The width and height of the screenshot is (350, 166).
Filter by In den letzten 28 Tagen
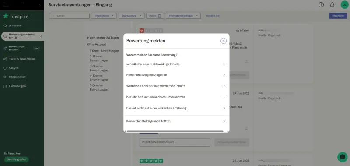click(x=103, y=38)
